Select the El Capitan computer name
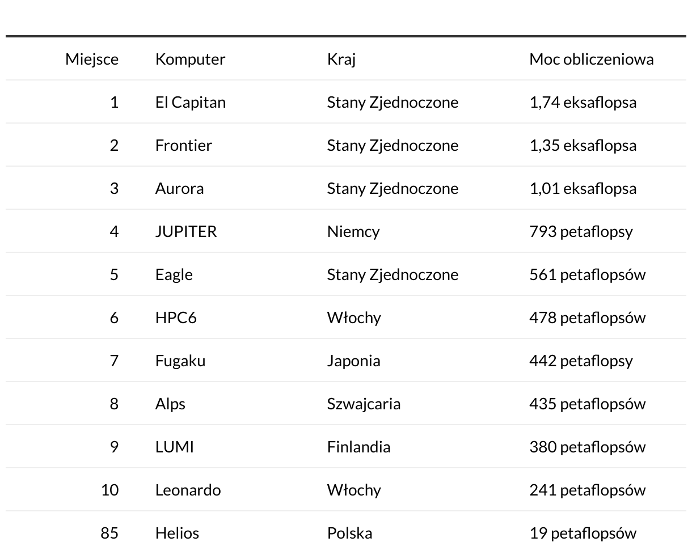Viewport: 692px width, 559px height. pos(190,102)
